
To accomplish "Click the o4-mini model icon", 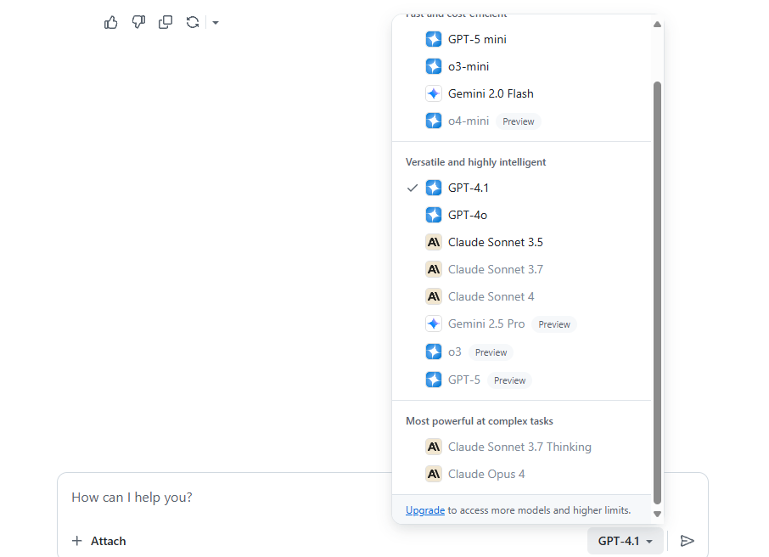I will pyautogui.click(x=434, y=121).
